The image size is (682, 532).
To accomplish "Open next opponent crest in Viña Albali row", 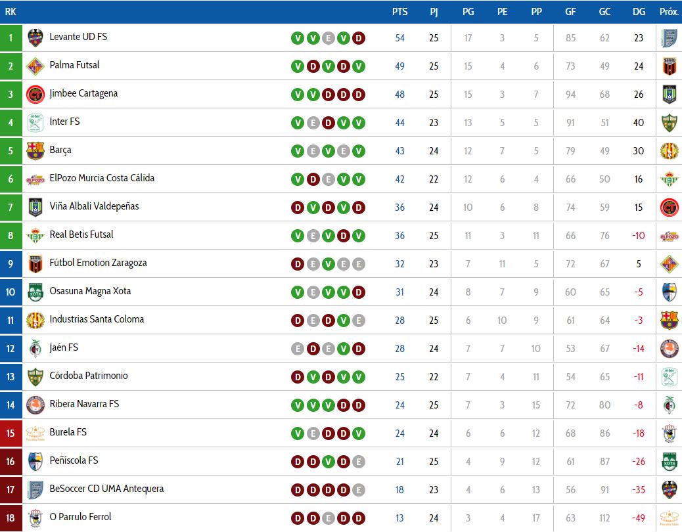I will point(670,208).
